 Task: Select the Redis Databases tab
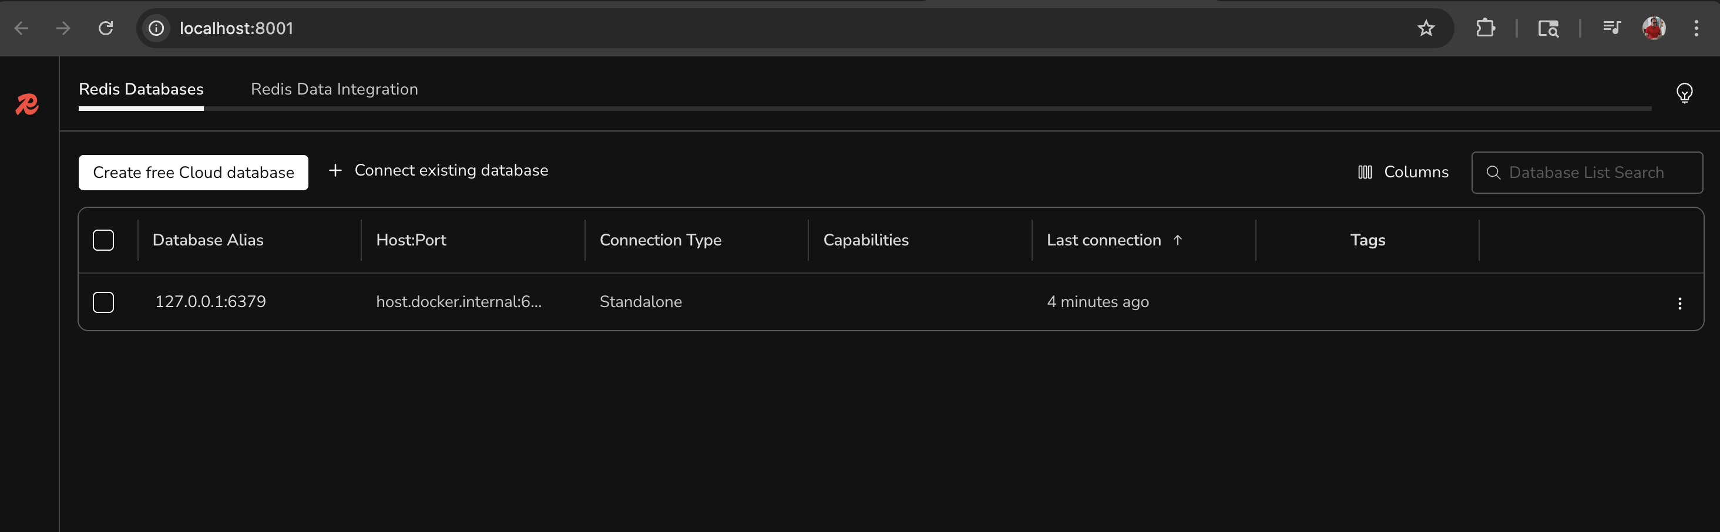click(x=141, y=89)
